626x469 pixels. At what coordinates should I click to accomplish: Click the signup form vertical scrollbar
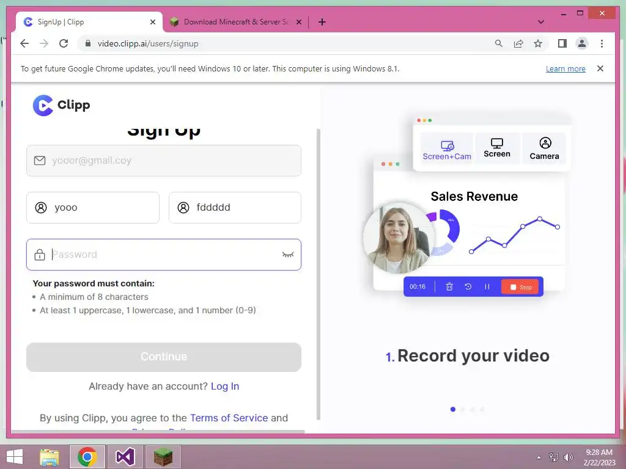pyautogui.click(x=318, y=274)
